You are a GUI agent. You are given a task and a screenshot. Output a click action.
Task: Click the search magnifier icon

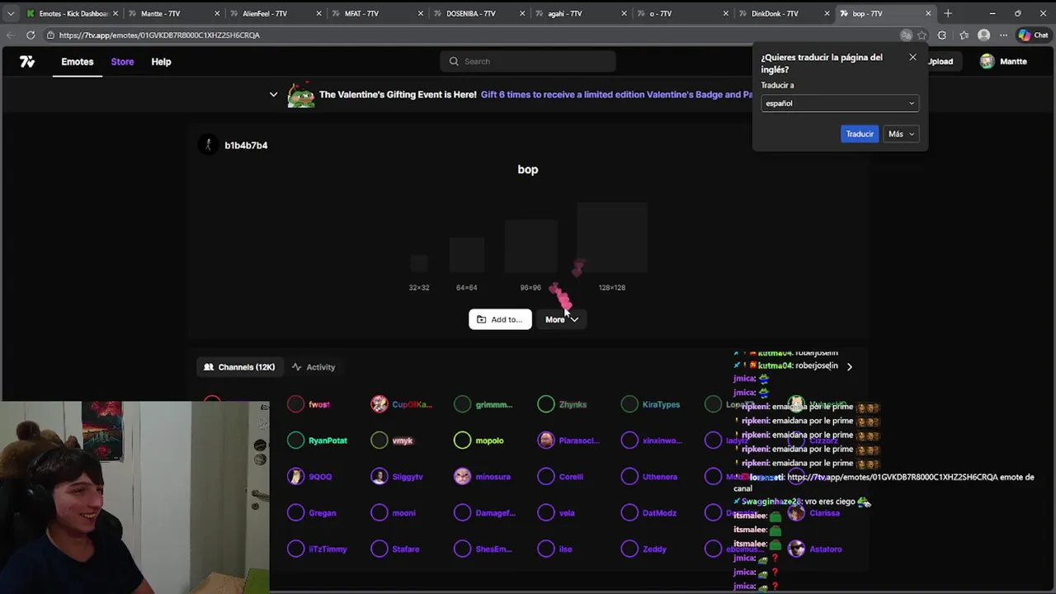(454, 61)
